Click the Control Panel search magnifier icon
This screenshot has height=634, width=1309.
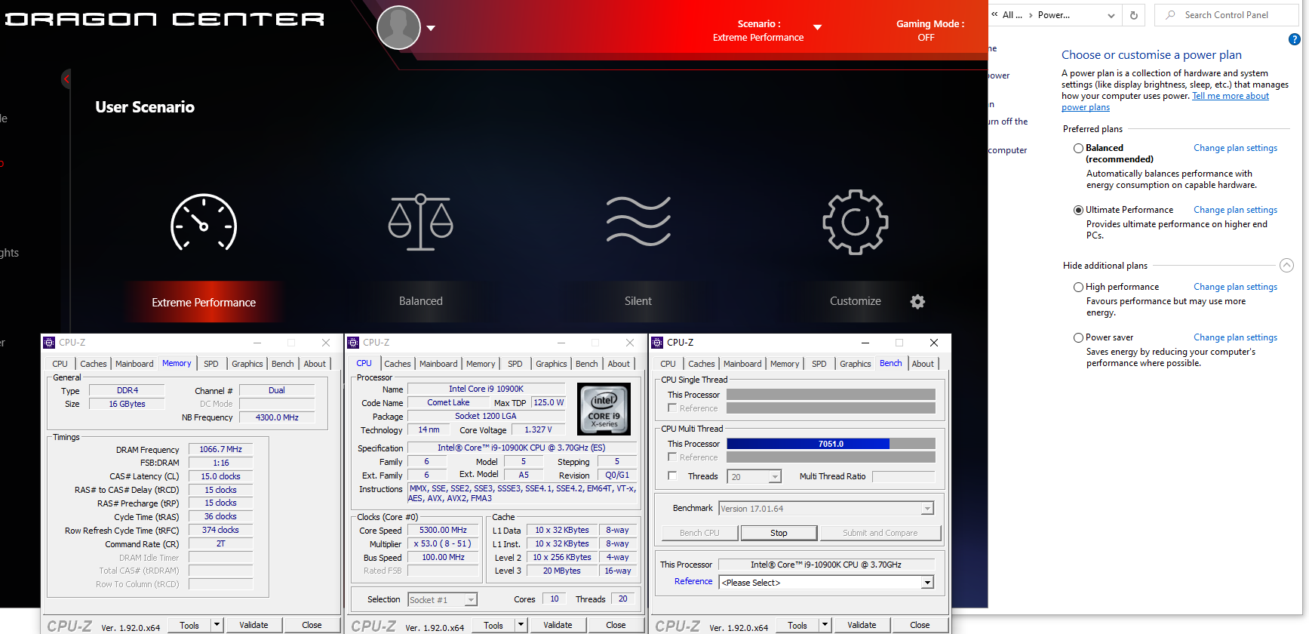coord(1170,15)
